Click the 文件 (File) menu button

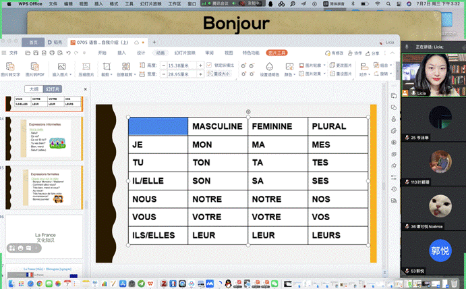pyautogui.click(x=11, y=53)
